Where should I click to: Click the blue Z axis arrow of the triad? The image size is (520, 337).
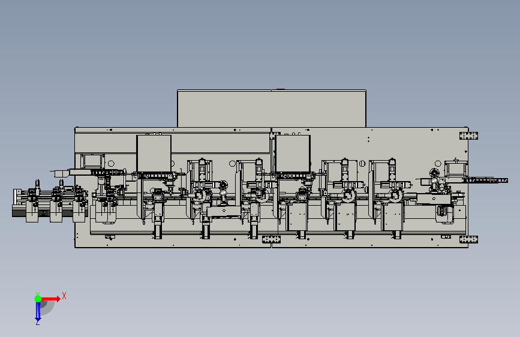[38, 311]
